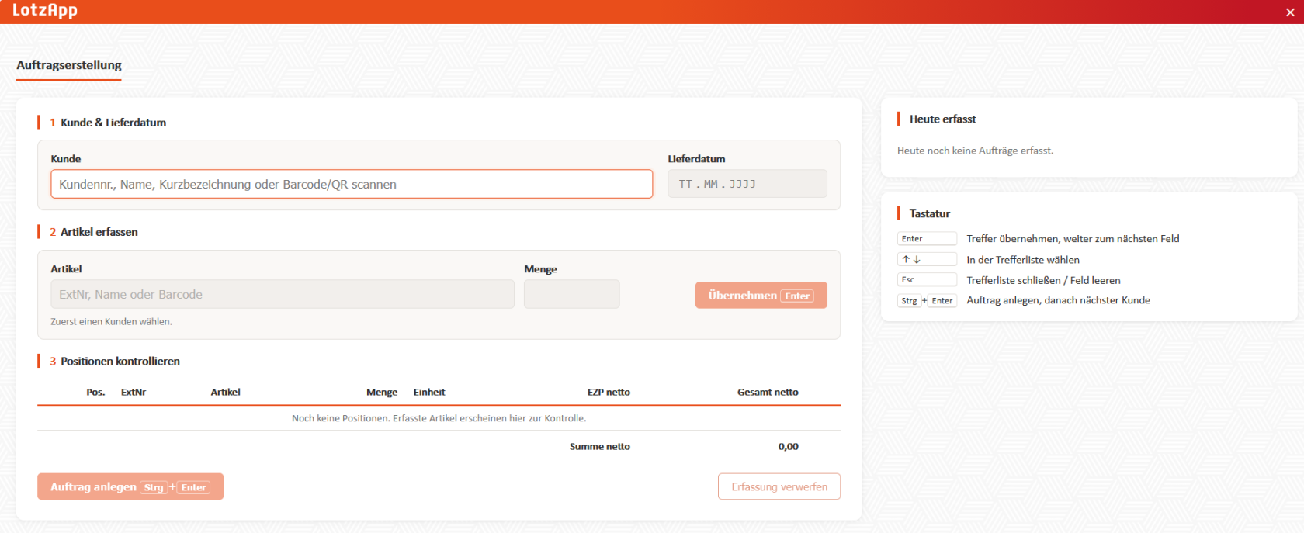Click the Enter key hint for Treffer übernehmen

tap(928, 239)
